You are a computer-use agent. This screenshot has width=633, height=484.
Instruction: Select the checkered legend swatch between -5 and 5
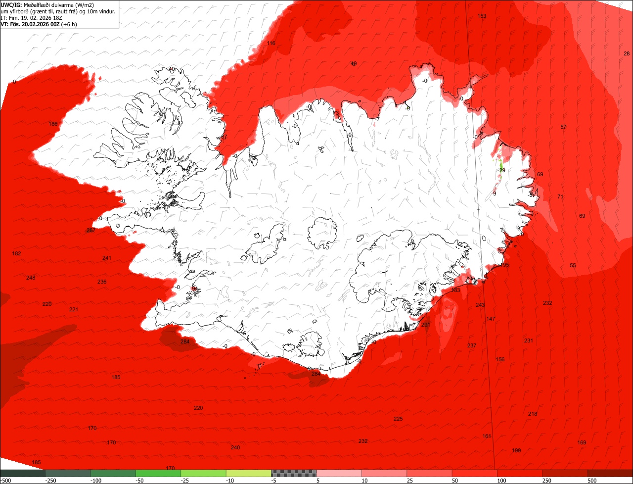coord(294,473)
